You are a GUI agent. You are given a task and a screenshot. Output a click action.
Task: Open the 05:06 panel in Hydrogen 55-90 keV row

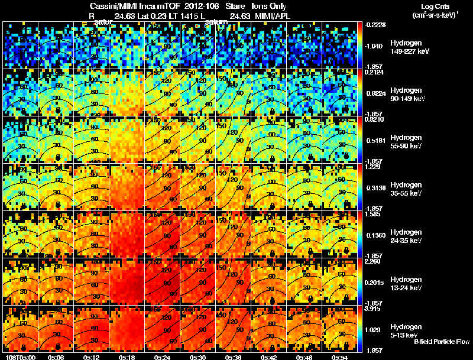(56, 140)
